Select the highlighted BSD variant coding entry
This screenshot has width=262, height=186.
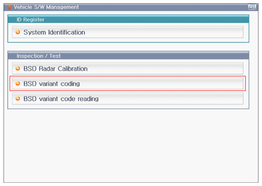point(51,84)
